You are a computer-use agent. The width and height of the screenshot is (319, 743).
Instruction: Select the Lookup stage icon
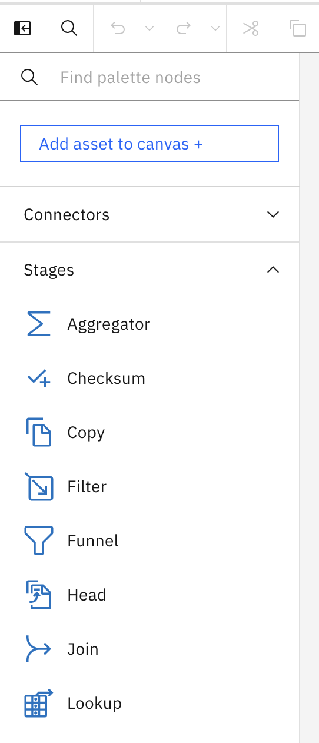coord(39,703)
